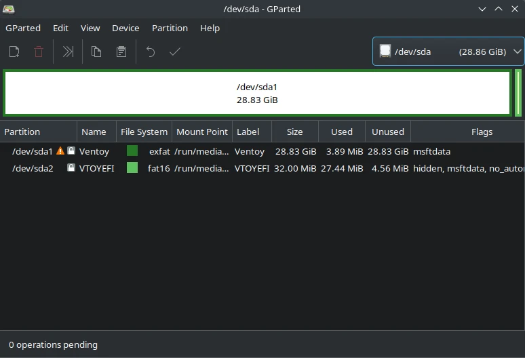525x358 pixels.
Task: Click the VTOYEFI name cell
Action: point(96,168)
